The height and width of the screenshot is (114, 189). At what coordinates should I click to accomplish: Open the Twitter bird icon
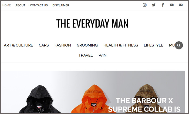154,5
